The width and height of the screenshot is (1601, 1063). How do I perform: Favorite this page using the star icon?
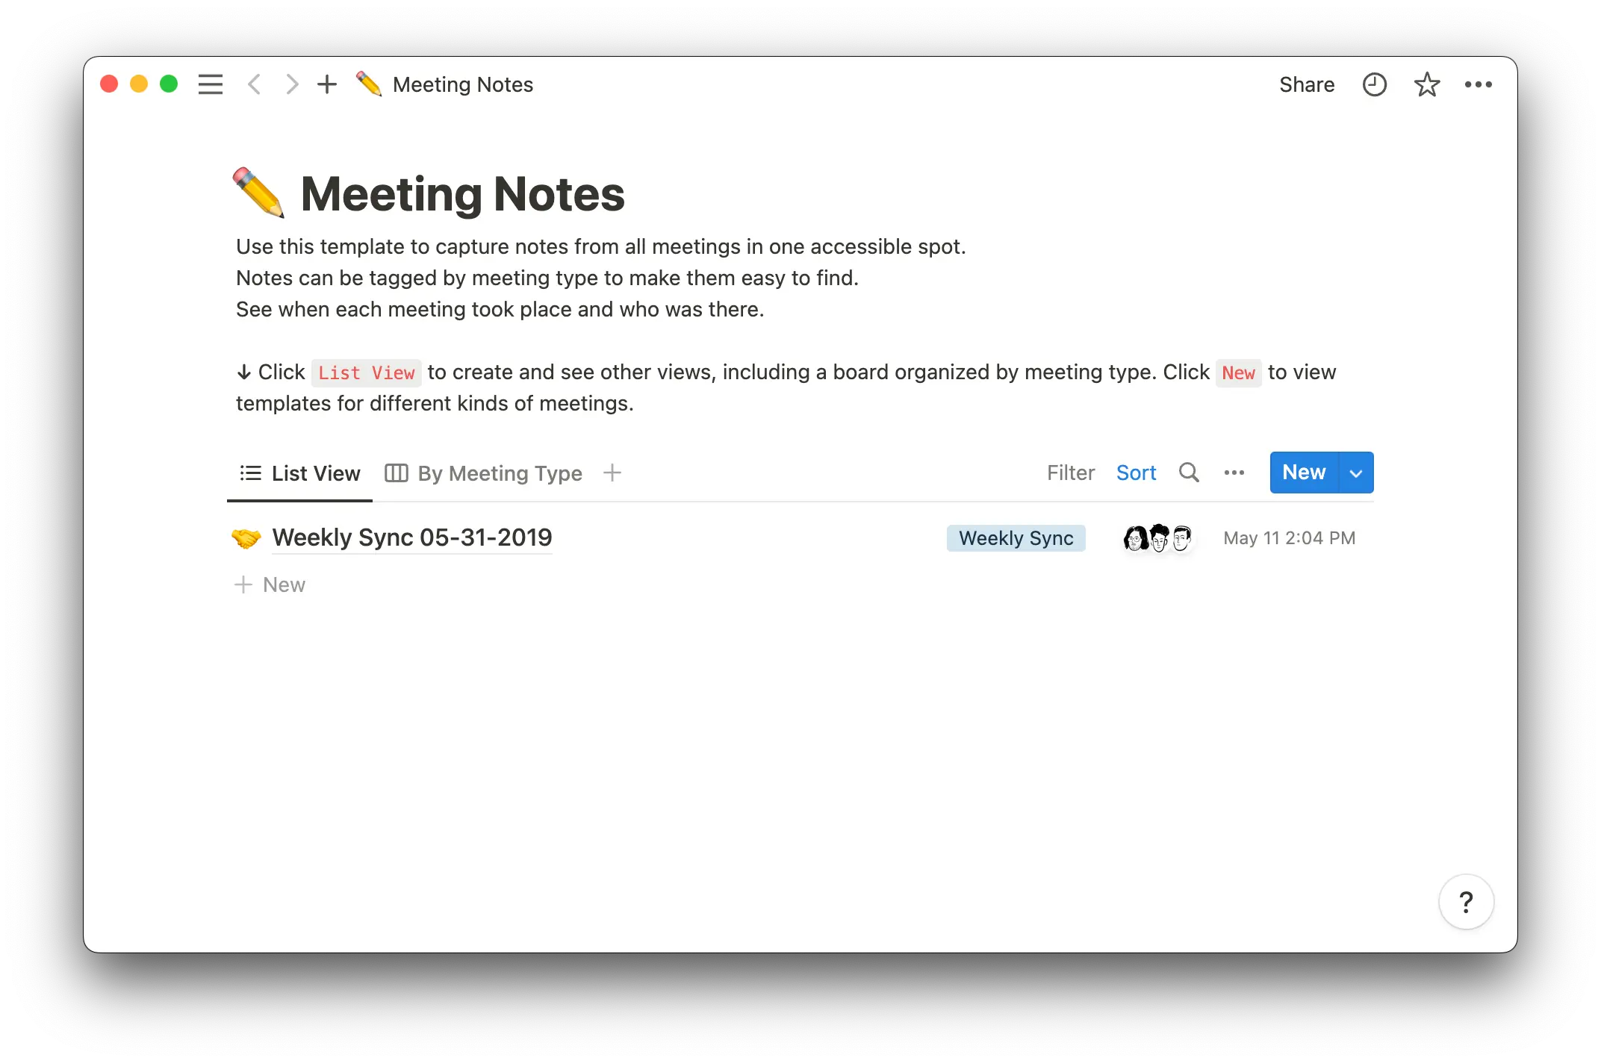[1427, 84]
